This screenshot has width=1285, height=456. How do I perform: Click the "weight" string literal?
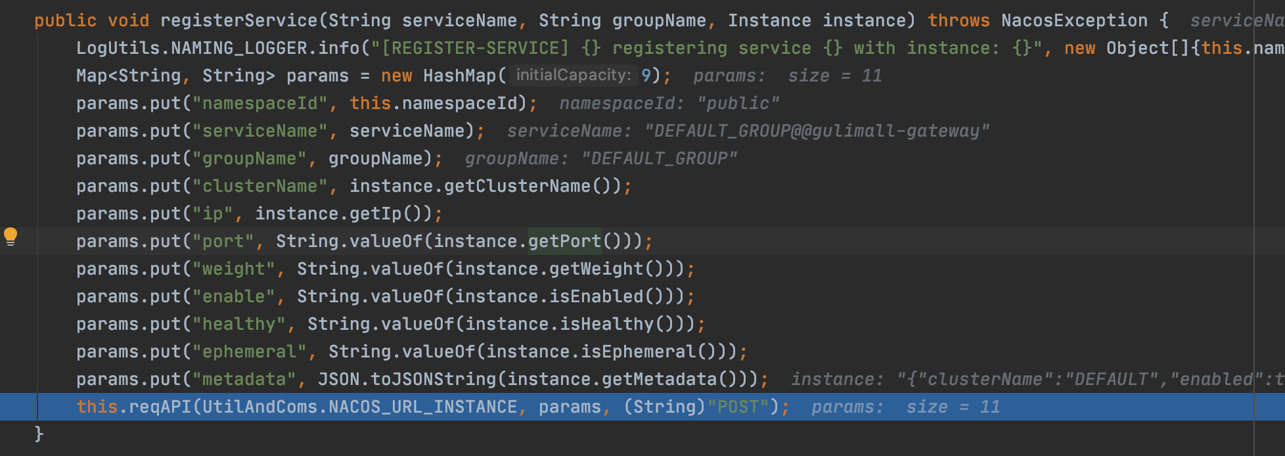pyautogui.click(x=234, y=269)
